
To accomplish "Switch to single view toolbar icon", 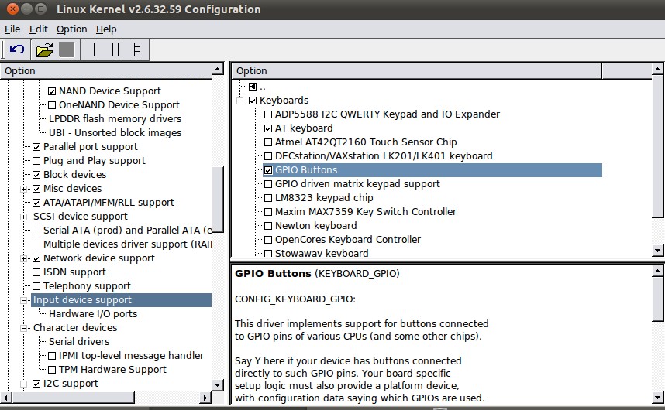I will coord(94,50).
